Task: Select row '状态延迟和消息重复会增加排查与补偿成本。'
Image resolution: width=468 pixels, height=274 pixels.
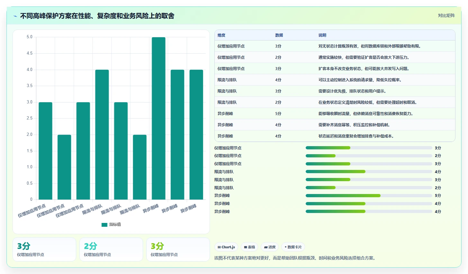Action: (335, 136)
